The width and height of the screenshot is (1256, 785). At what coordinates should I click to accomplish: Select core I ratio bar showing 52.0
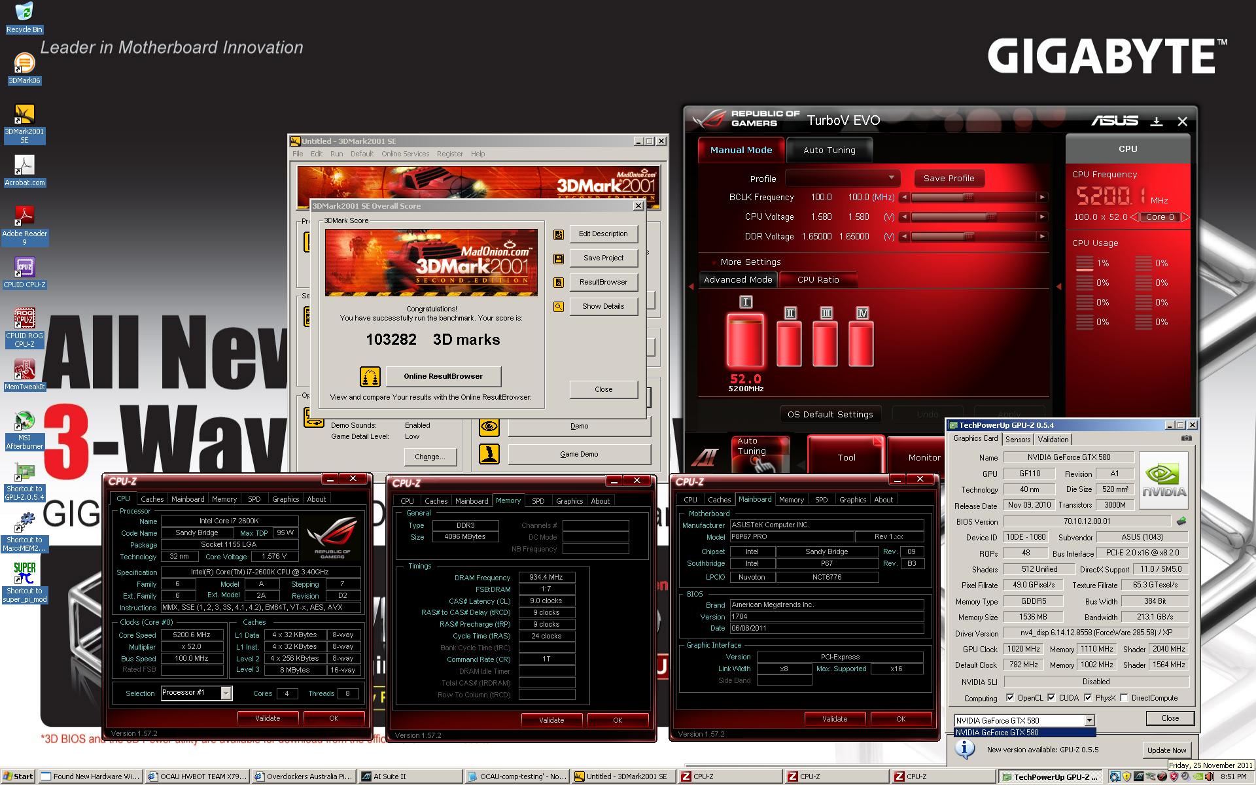click(x=745, y=340)
